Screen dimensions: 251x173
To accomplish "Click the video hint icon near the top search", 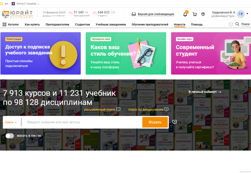I will click(x=231, y=24).
